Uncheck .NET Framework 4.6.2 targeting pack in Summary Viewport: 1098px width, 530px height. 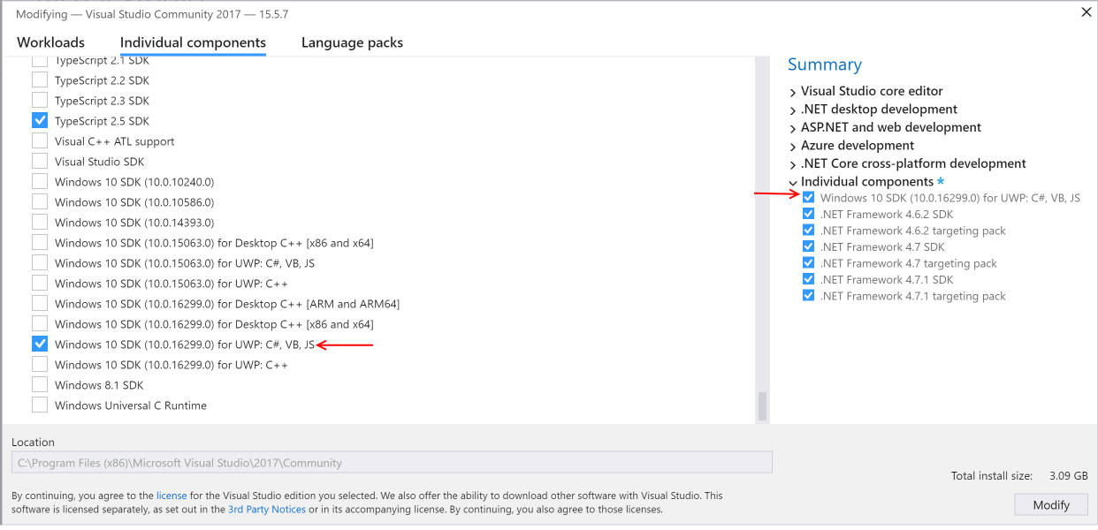[x=808, y=231]
